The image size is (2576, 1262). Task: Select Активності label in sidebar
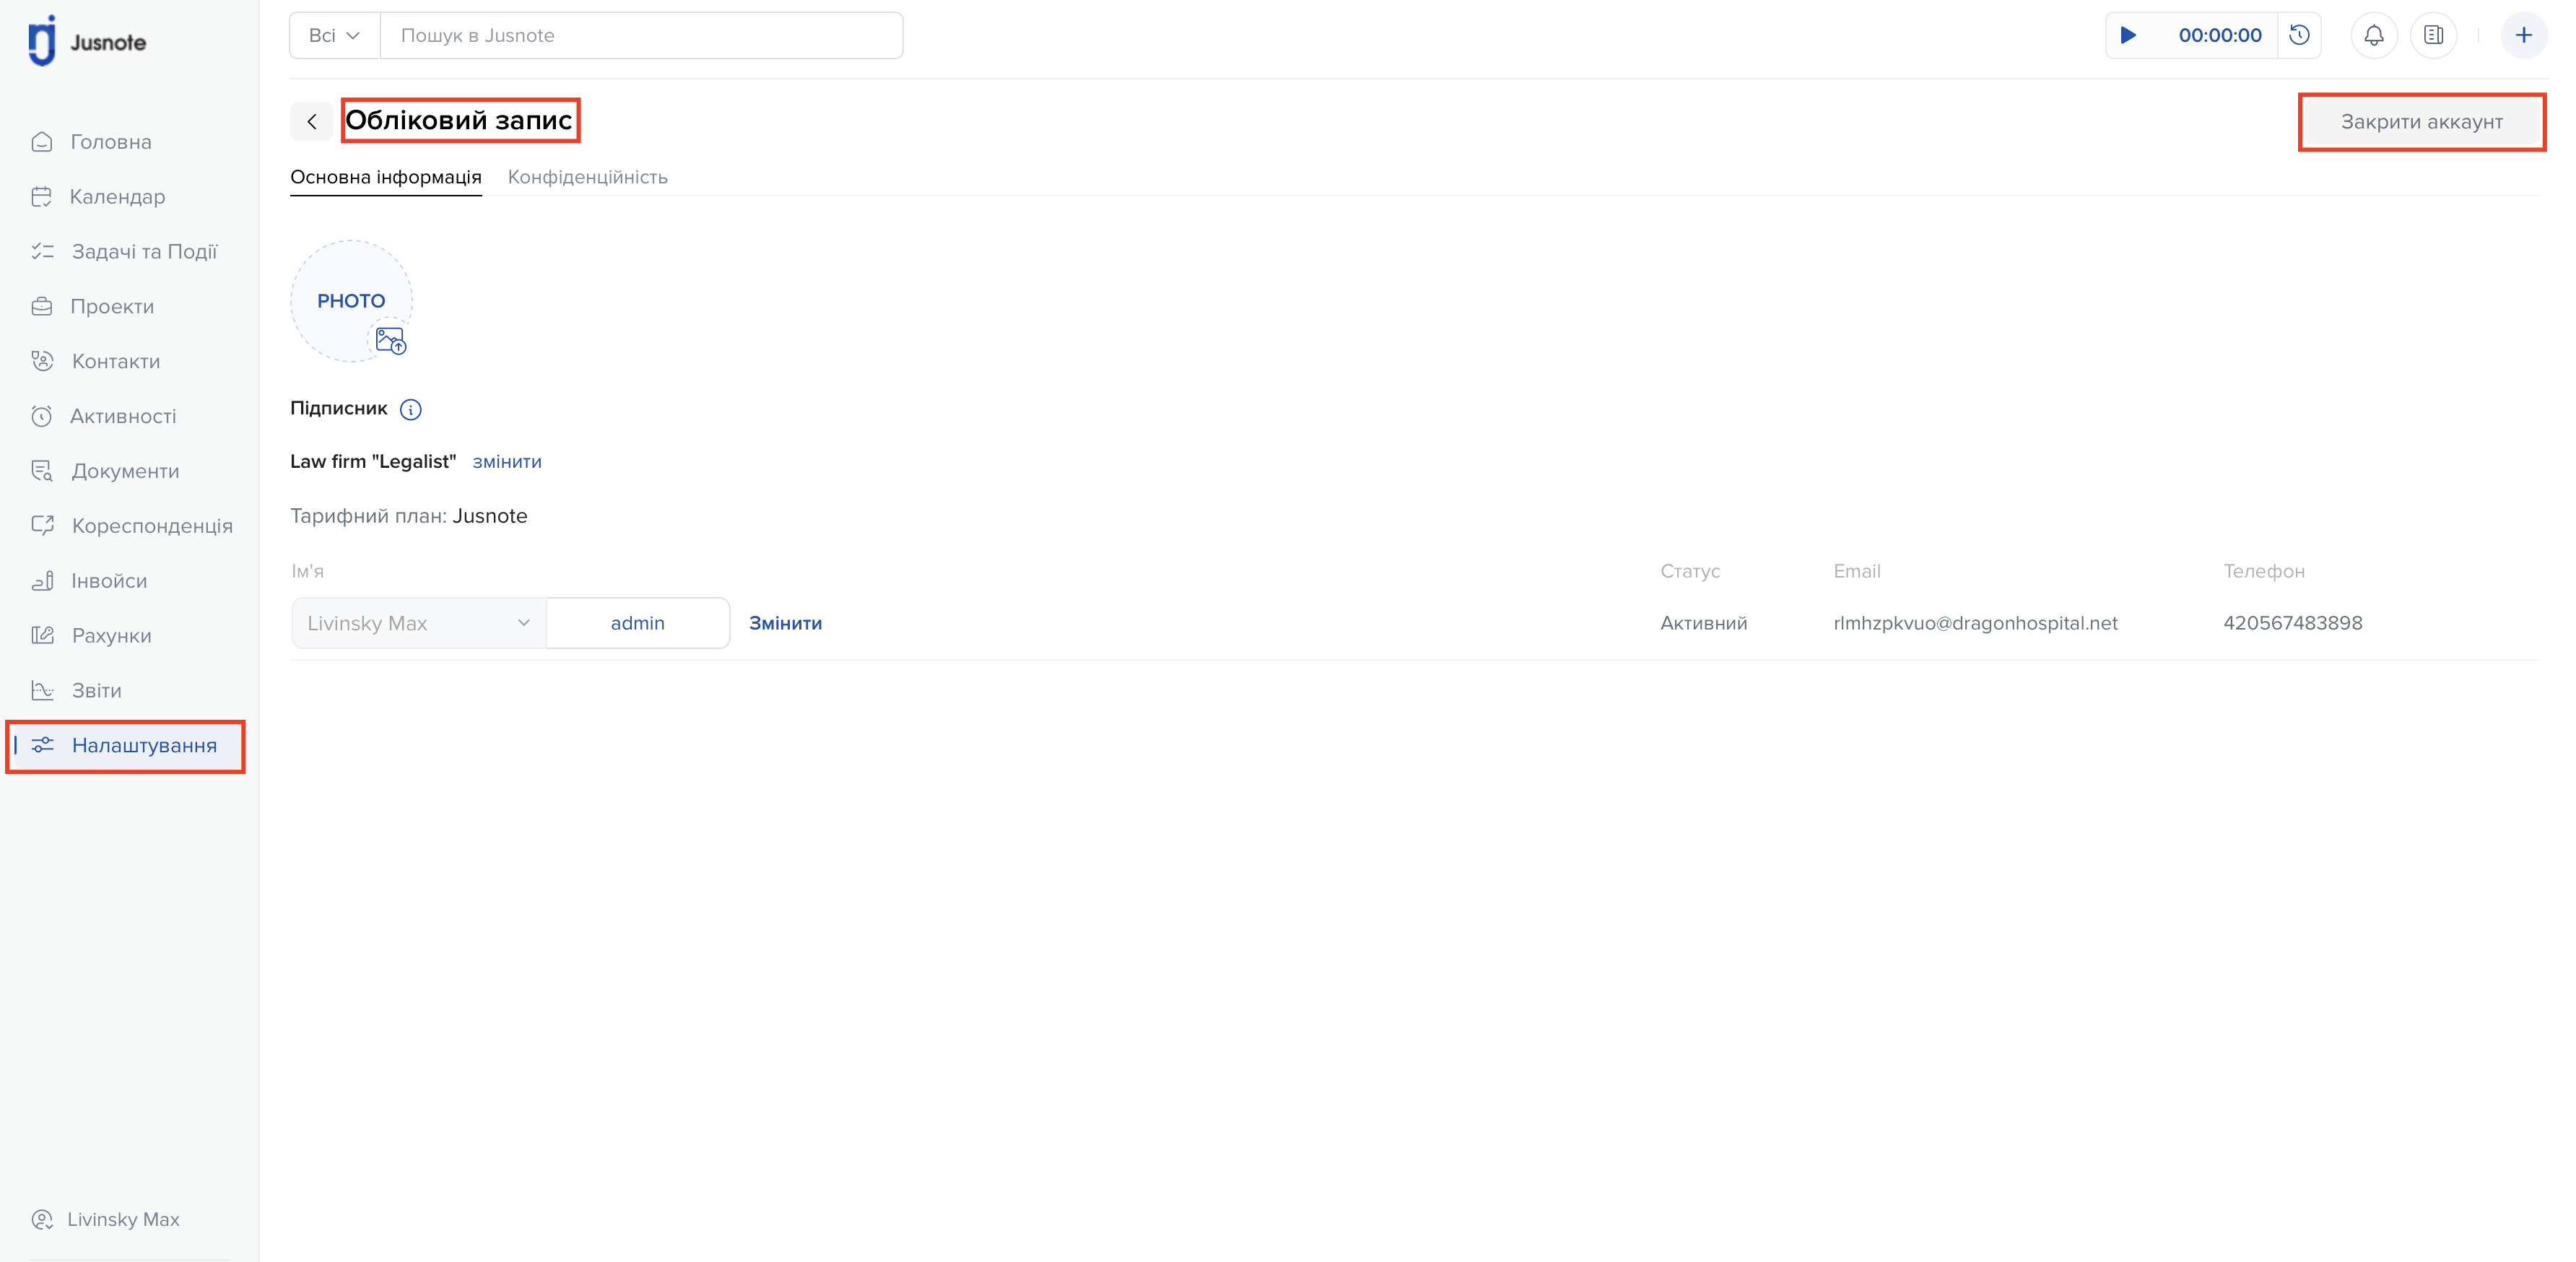[x=123, y=416]
